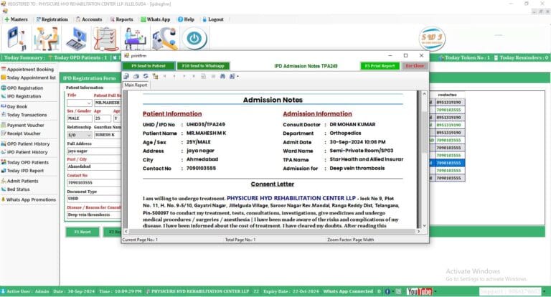Click the Logout menu item
The height and width of the screenshot is (297, 551).
(x=213, y=19)
